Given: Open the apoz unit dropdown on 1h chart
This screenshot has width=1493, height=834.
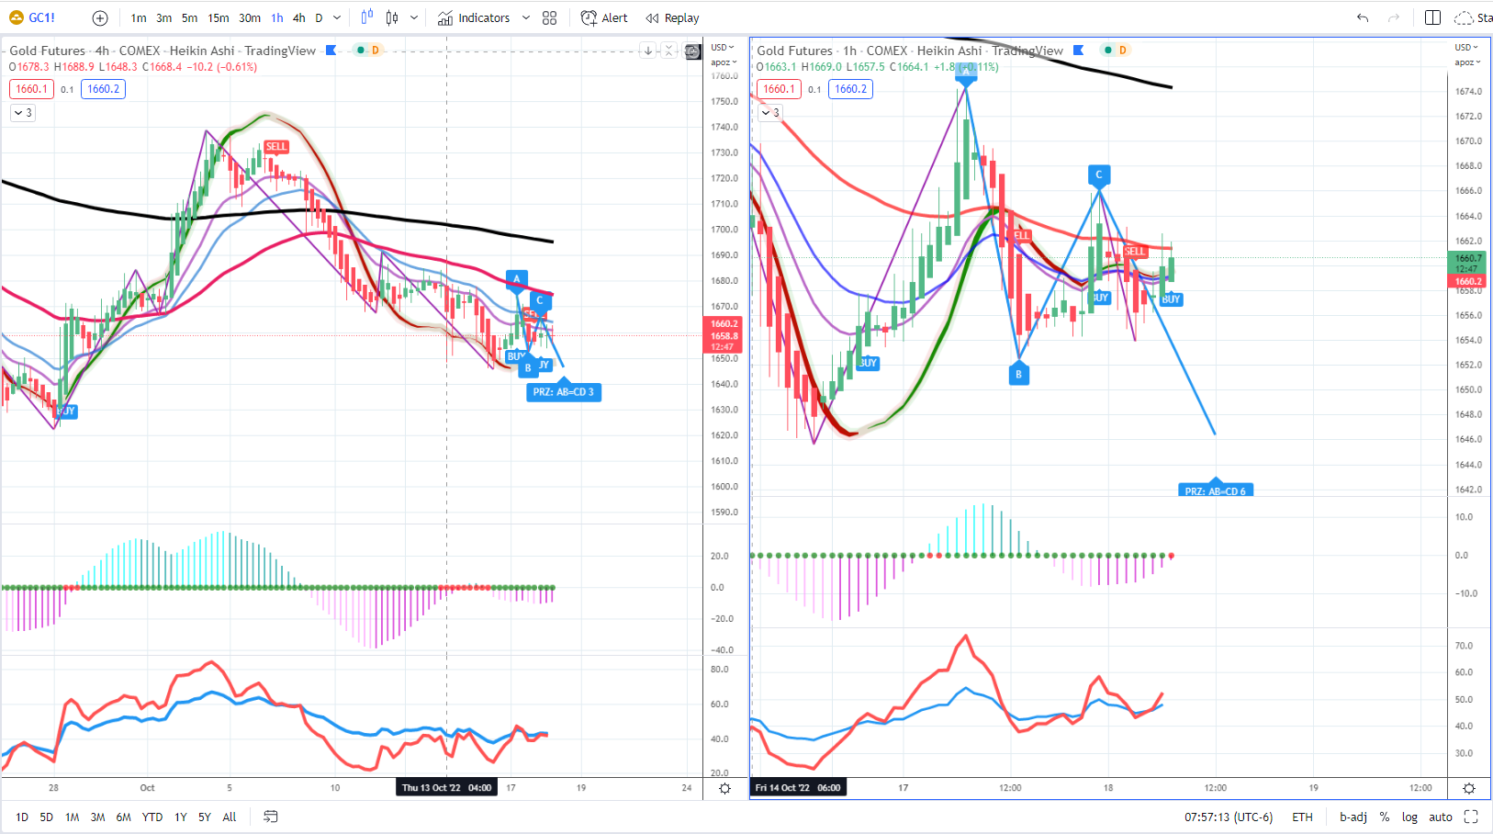Looking at the screenshot, I should [1467, 62].
